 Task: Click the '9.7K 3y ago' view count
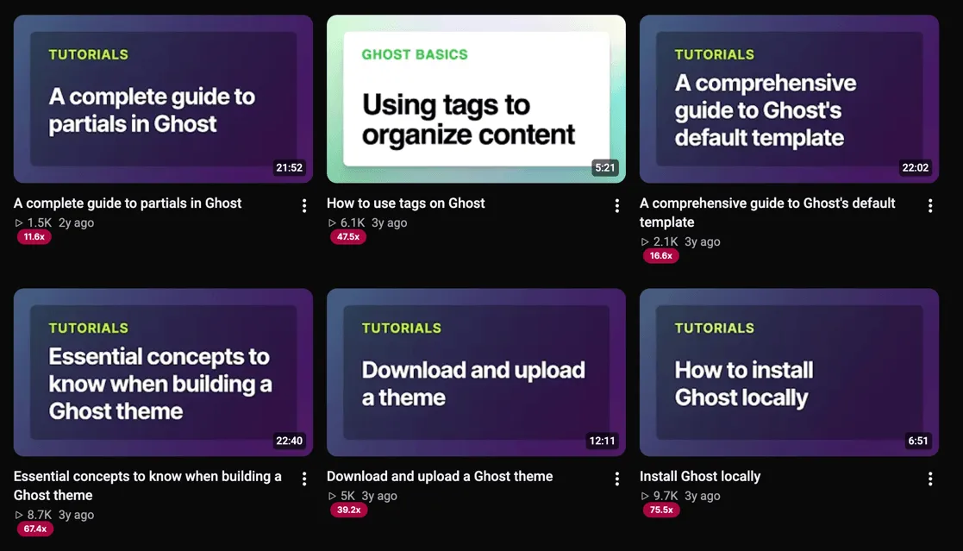pyautogui.click(x=680, y=496)
